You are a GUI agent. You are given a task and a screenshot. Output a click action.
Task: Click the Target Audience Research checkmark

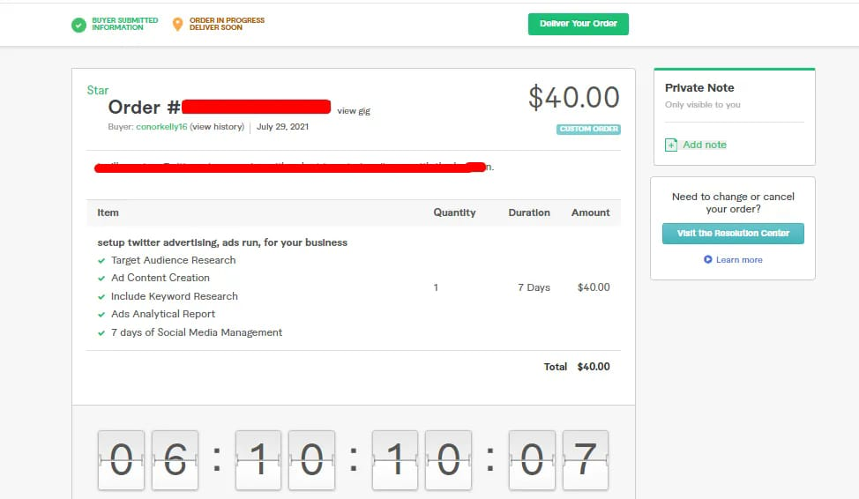101,261
